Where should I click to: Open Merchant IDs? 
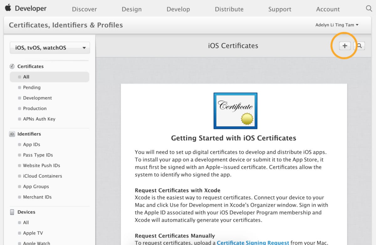point(37,197)
